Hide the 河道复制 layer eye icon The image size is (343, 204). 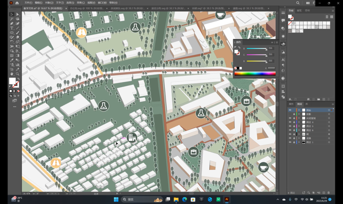click(290, 118)
